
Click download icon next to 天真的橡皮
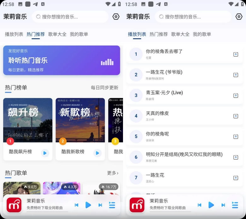pos(236,116)
